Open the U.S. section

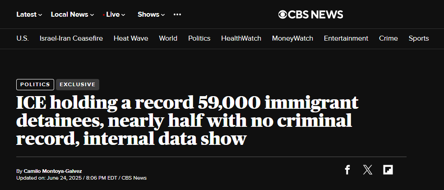[x=23, y=38]
